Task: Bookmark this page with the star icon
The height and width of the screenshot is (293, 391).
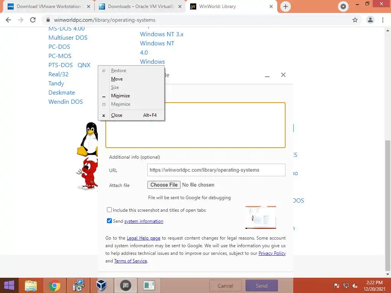Action: pyautogui.click(x=355, y=20)
